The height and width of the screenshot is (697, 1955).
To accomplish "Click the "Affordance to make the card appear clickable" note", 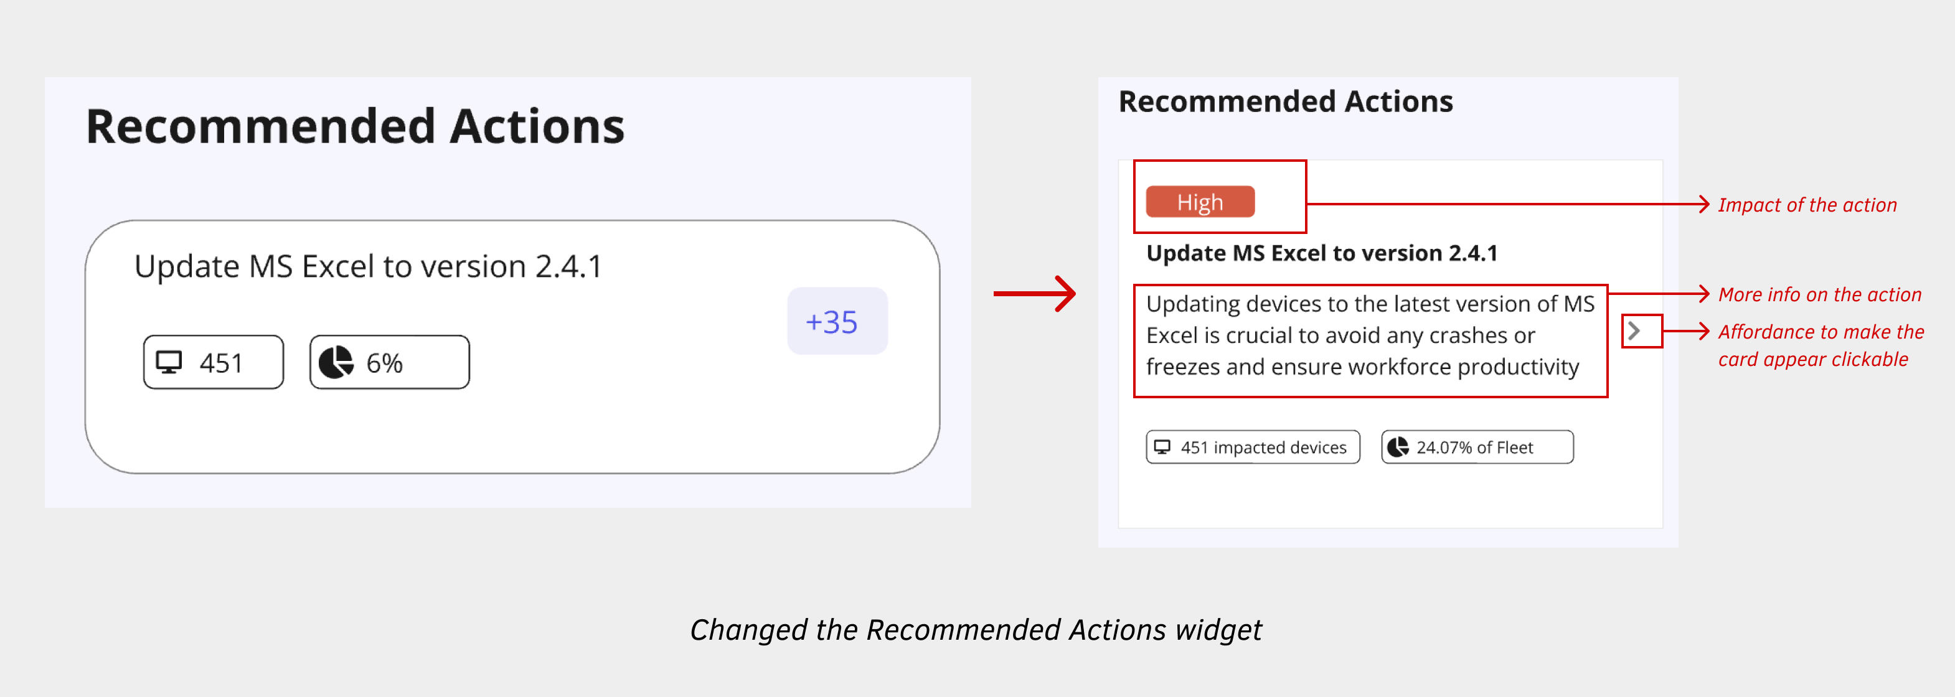I will 1820,345.
